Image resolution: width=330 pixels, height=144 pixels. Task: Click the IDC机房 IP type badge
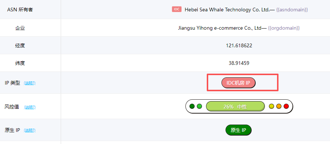tap(238, 83)
